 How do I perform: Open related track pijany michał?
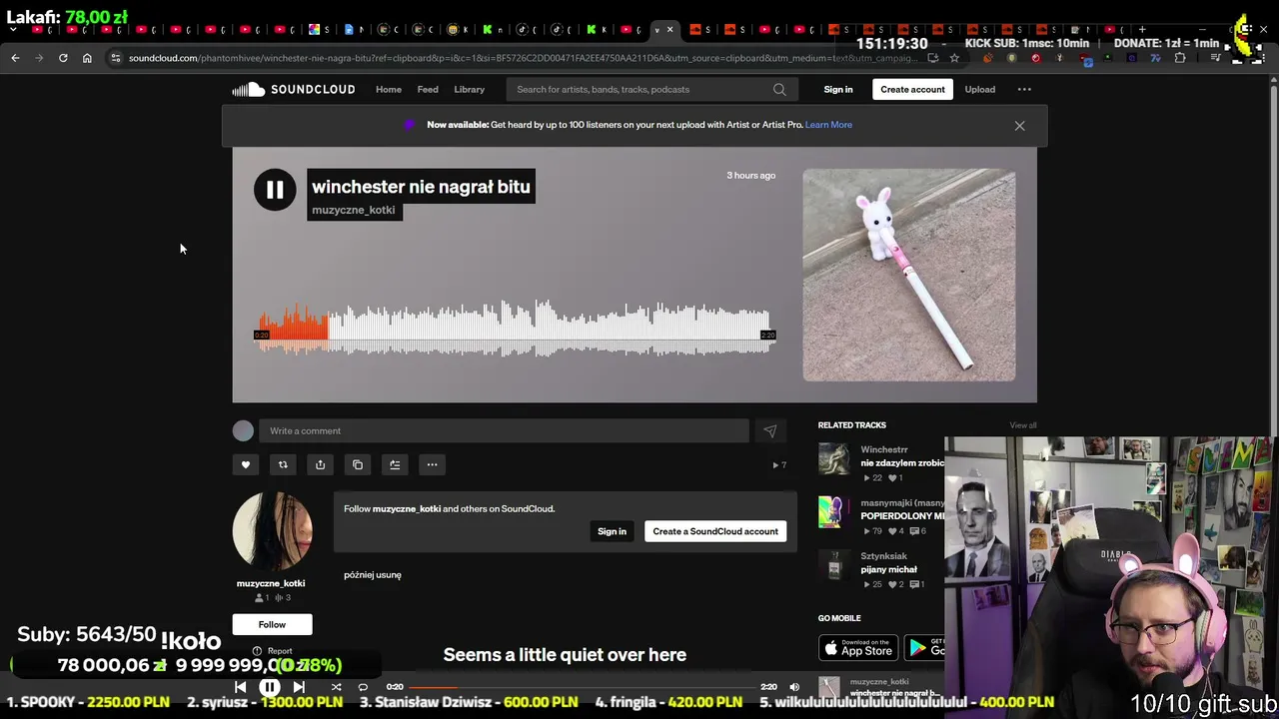(x=889, y=569)
